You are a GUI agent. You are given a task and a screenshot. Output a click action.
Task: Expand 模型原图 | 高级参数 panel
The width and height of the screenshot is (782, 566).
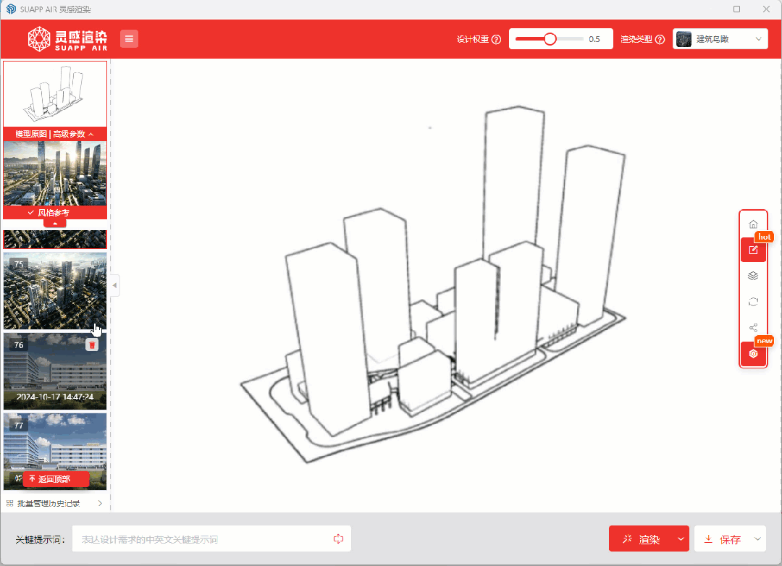[55, 134]
